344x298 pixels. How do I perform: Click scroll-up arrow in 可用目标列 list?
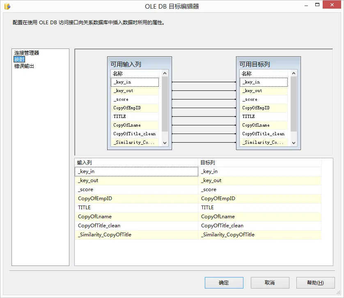pyautogui.click(x=294, y=74)
